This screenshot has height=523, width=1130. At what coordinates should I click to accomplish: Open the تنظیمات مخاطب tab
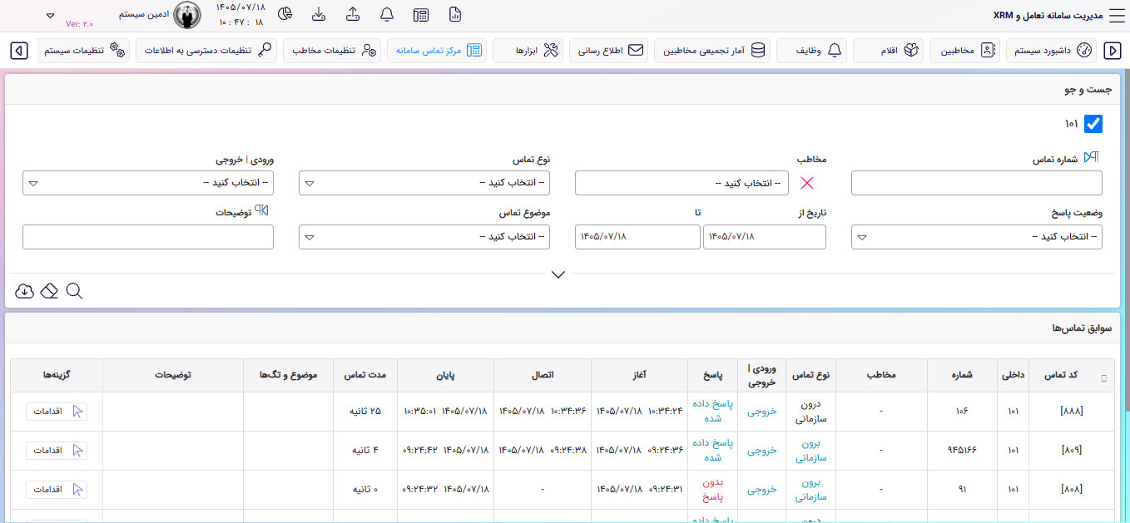tap(332, 51)
